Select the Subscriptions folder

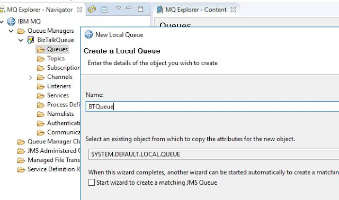[x=64, y=68]
